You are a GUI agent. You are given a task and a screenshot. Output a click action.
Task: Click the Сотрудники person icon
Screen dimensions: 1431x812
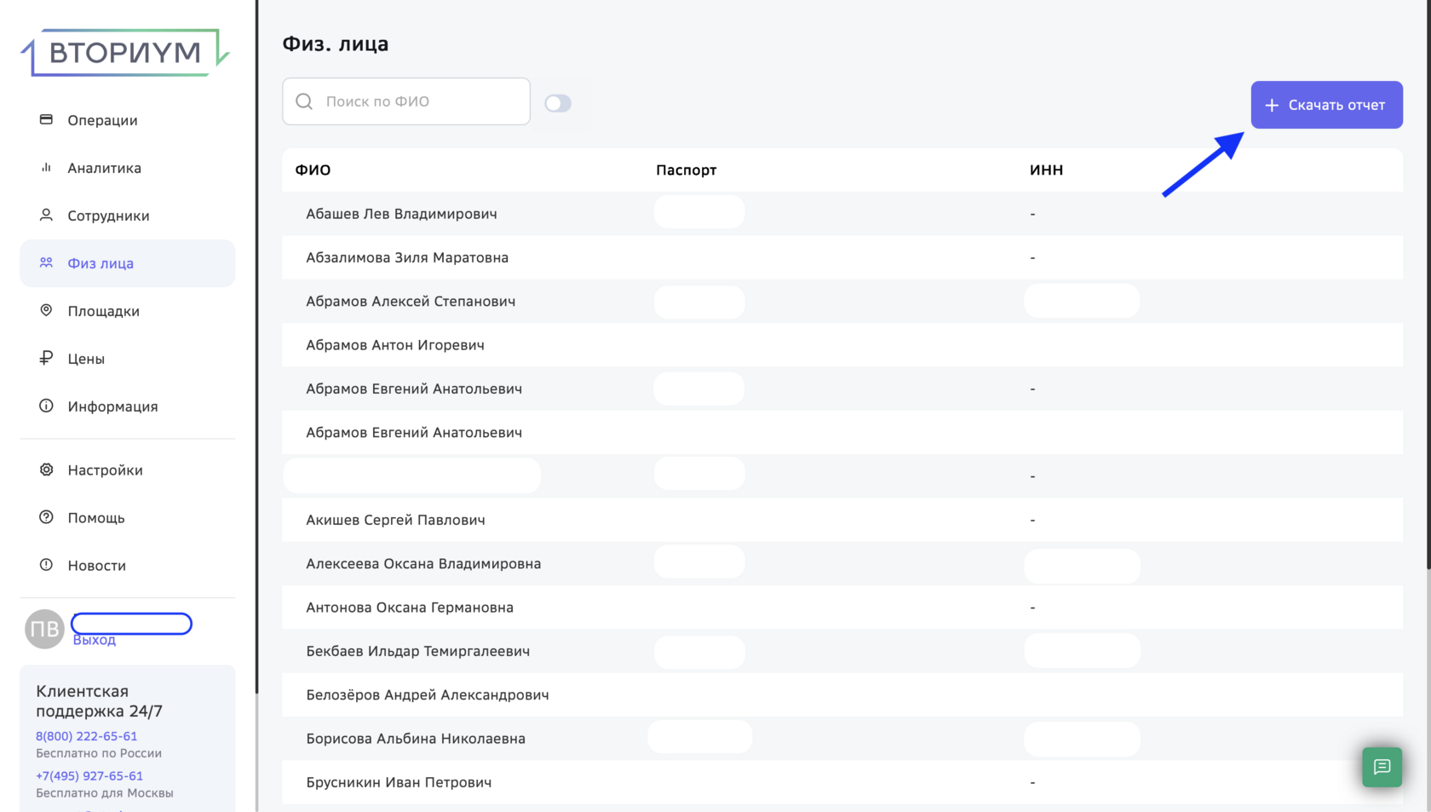coord(46,216)
